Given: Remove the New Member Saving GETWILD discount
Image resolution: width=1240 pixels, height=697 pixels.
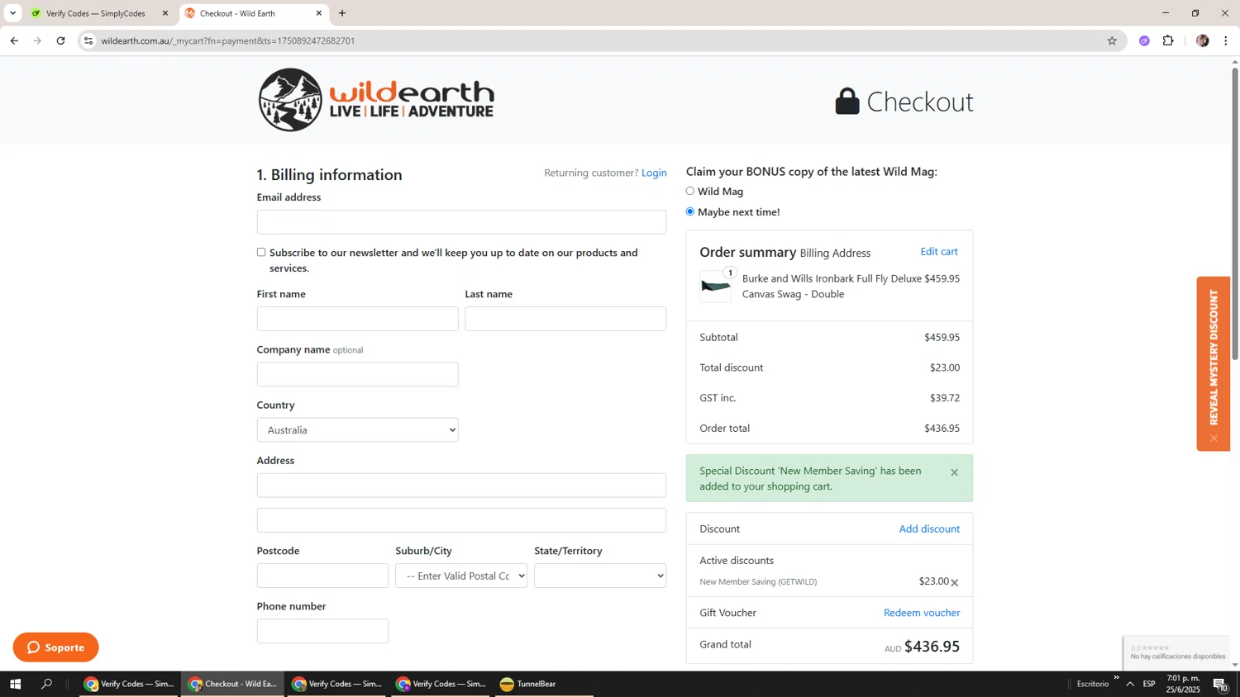Looking at the screenshot, I should [955, 582].
